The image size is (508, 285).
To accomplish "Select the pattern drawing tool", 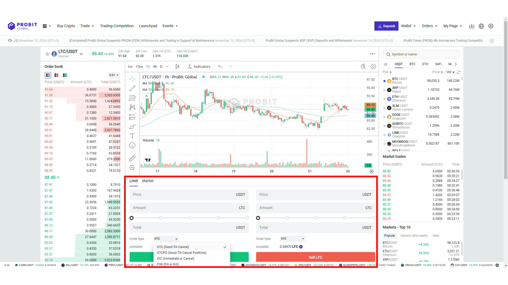I will 132,107.
